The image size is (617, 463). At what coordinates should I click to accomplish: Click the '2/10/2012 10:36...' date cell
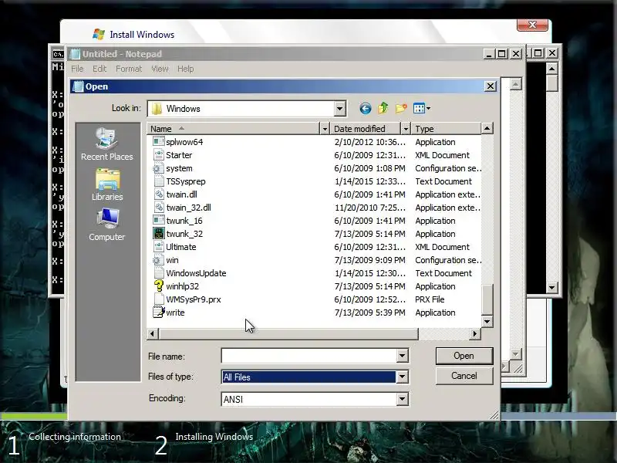click(x=369, y=142)
